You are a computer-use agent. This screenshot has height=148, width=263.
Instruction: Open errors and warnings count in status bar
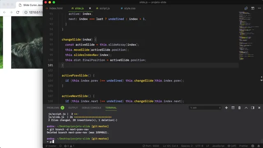69,146
